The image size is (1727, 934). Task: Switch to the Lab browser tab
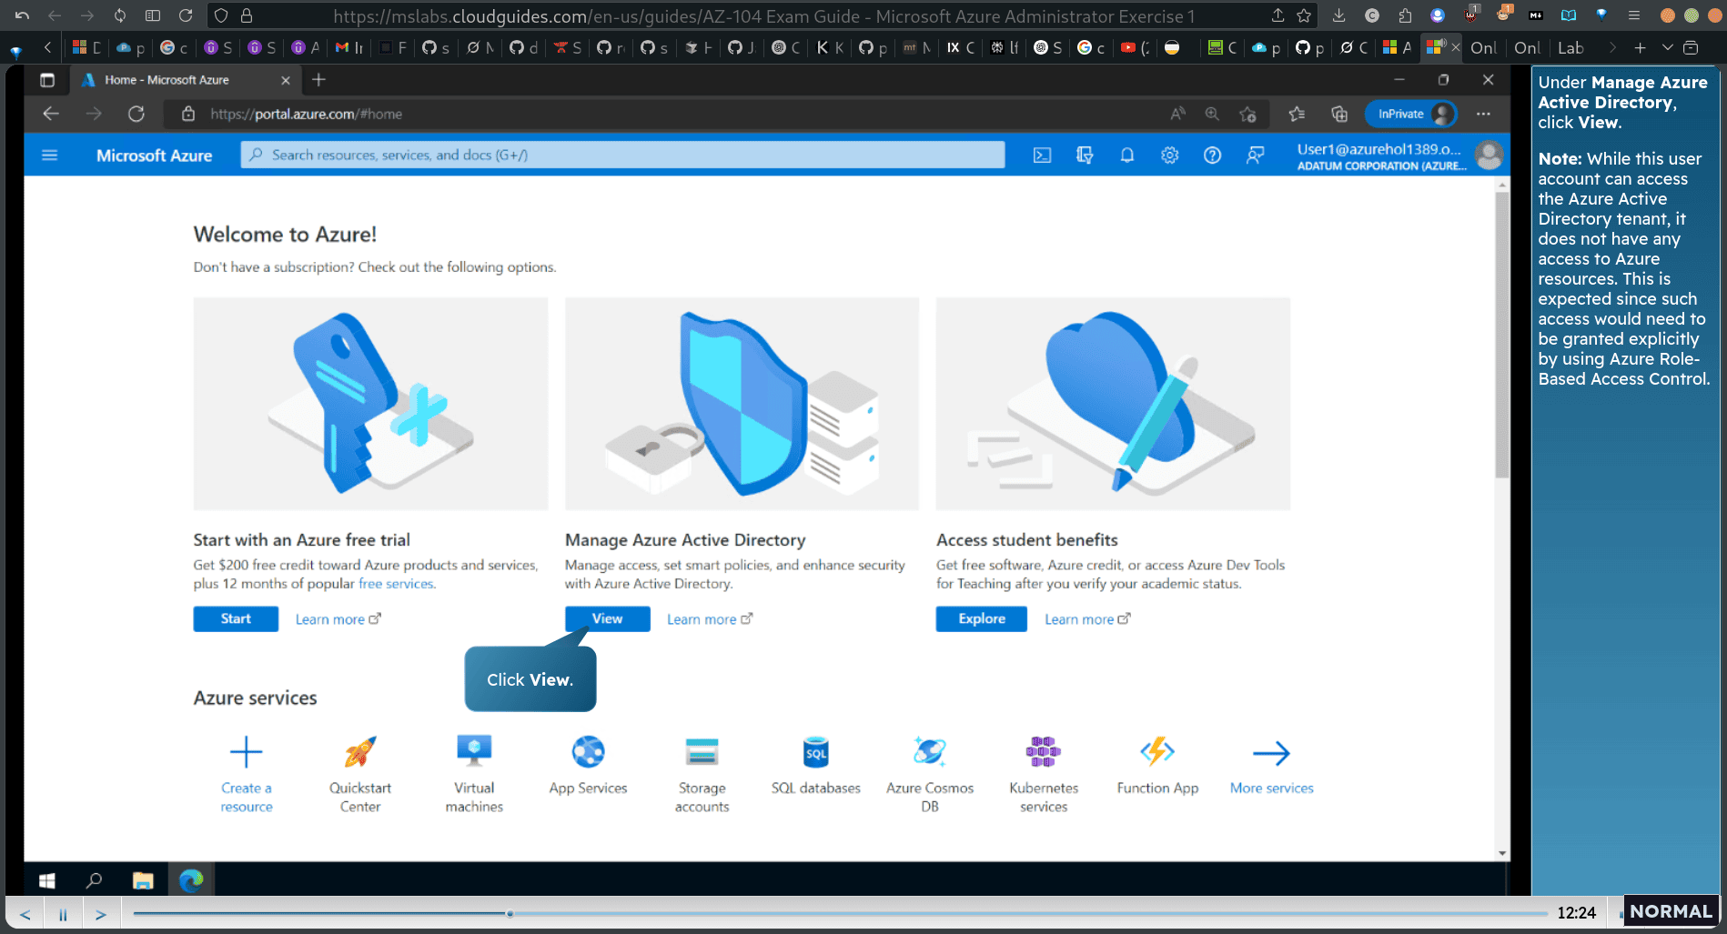(x=1570, y=47)
